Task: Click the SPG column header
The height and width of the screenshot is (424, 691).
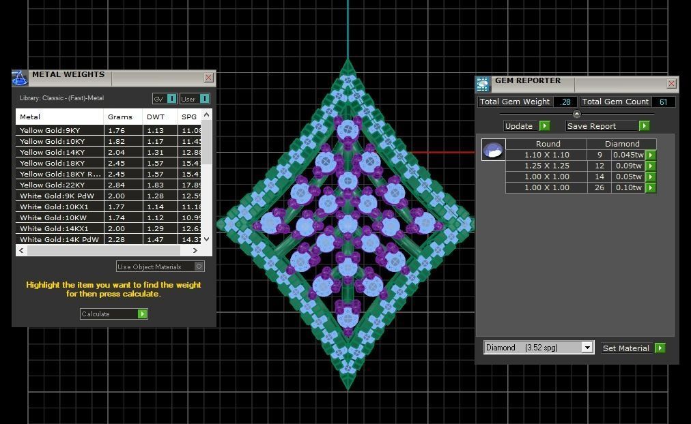Action: pyautogui.click(x=190, y=117)
